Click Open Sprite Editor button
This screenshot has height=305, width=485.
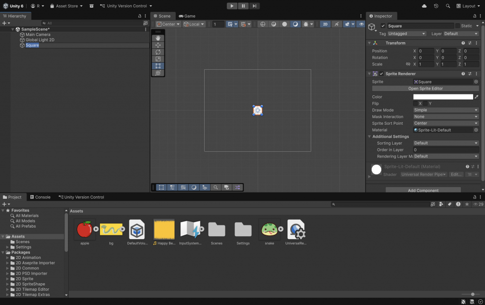[425, 89]
